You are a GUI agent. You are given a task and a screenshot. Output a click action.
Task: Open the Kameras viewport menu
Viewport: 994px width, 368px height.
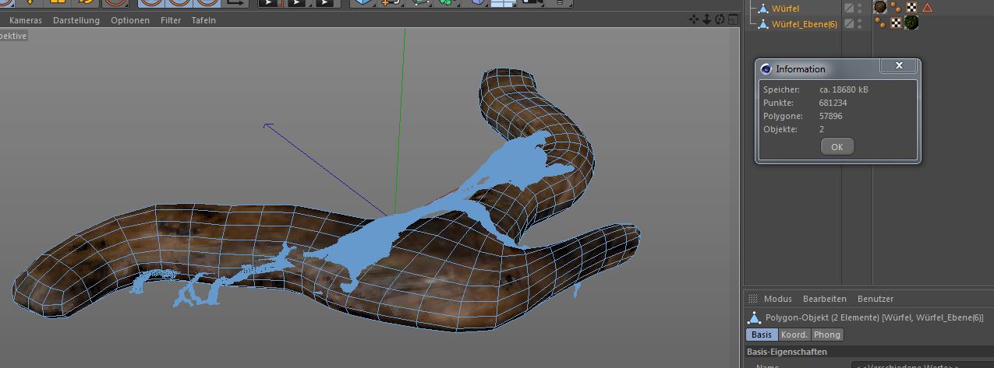pyautogui.click(x=26, y=20)
